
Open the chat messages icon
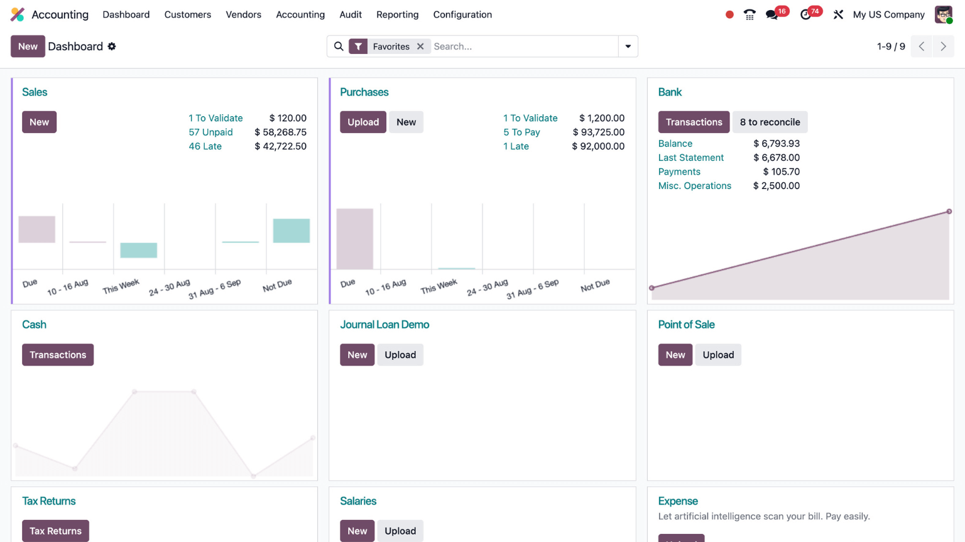(x=772, y=14)
